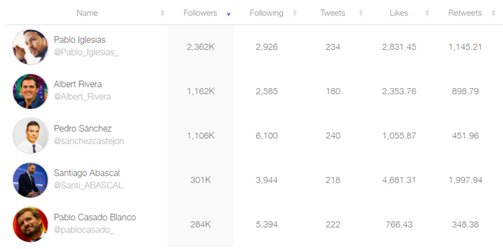Image resolution: width=503 pixels, height=249 pixels.
Task: Open the @sanchezcastejon handle link
Action: pos(88,141)
